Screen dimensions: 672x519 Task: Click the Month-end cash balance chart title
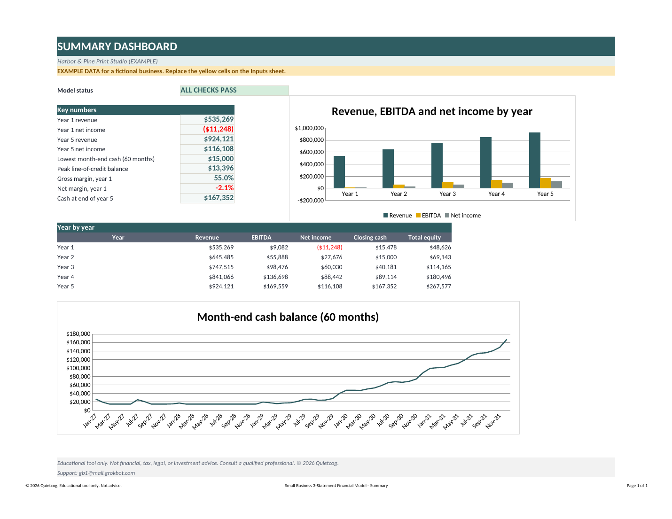click(x=288, y=317)
